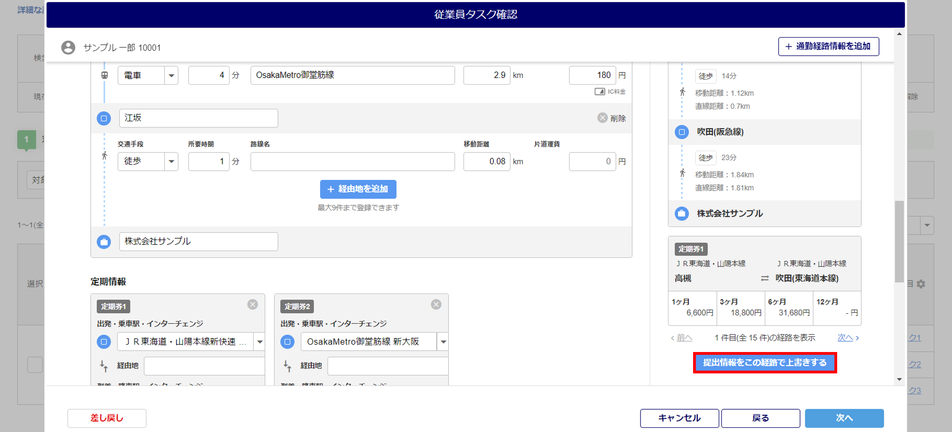Click the dialog's vertical scrollbar thumb

click(899, 241)
